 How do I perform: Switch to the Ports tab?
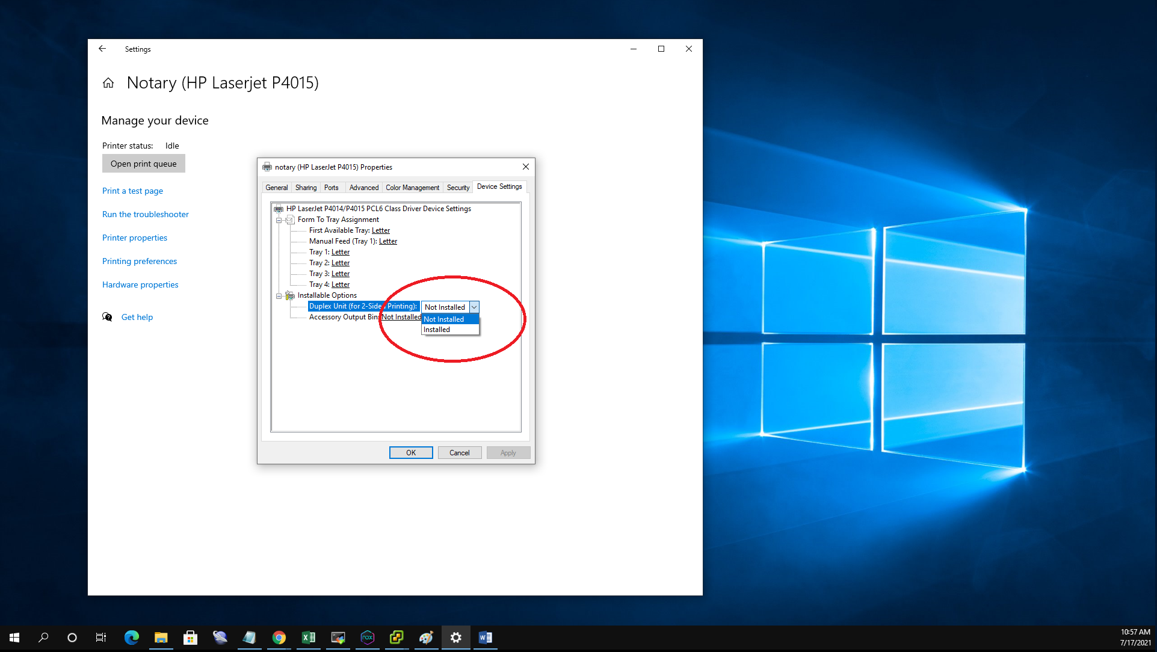point(331,188)
